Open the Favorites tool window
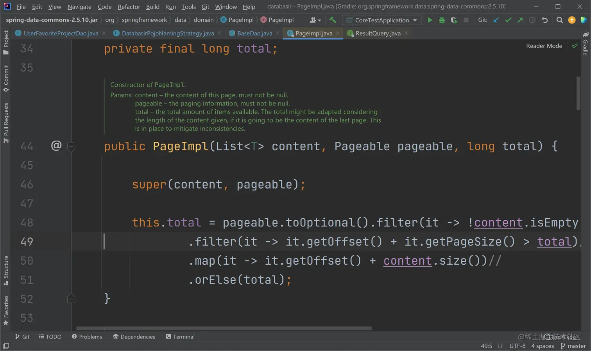Viewport: 591px width, 351px height. [x=6, y=310]
